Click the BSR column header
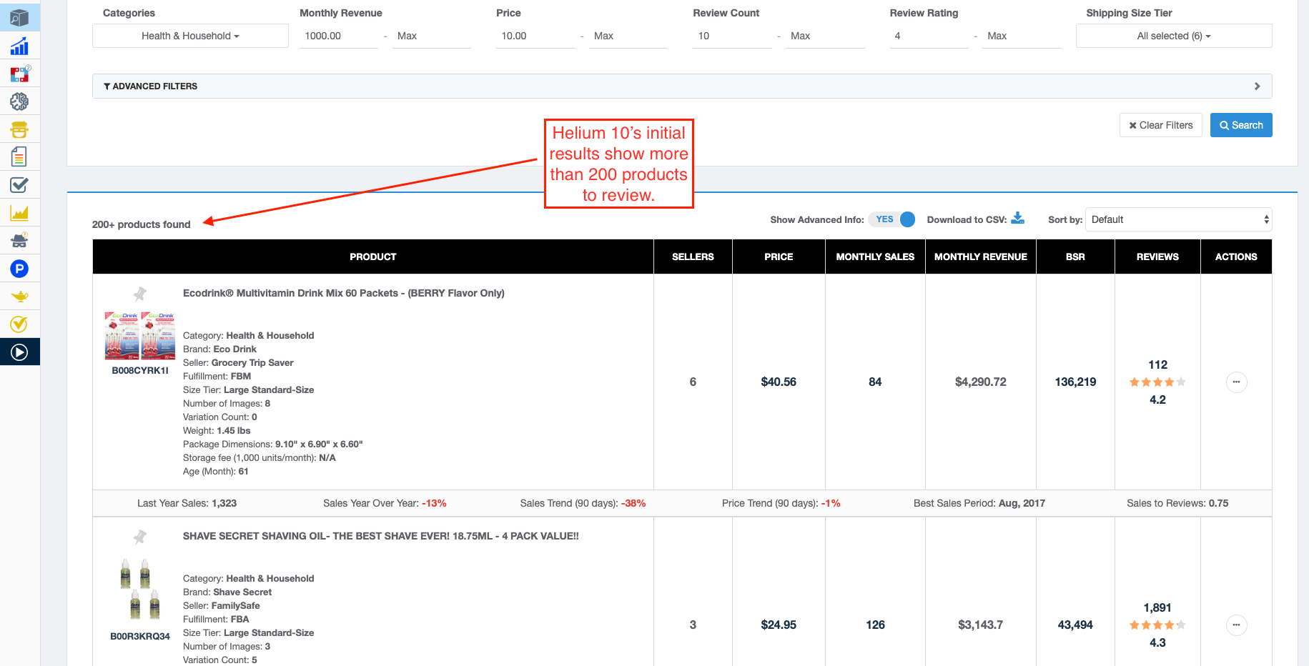This screenshot has width=1309, height=666. pos(1075,257)
